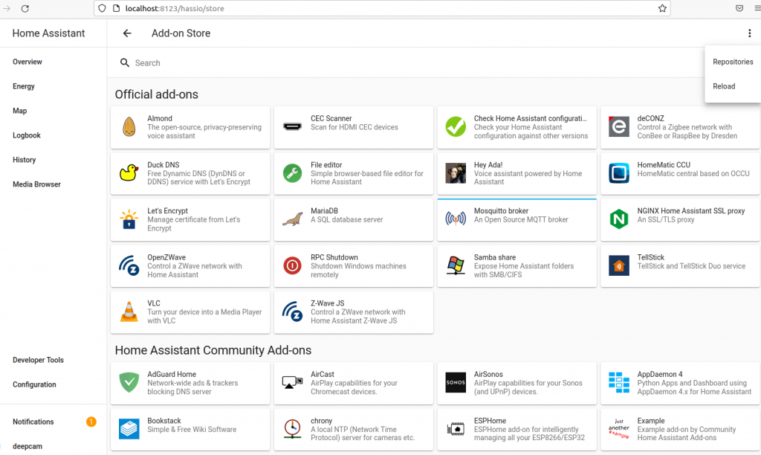This screenshot has width=761, height=455.
Task: Click Home Assistant Community Add-ons heading
Action: tap(213, 350)
